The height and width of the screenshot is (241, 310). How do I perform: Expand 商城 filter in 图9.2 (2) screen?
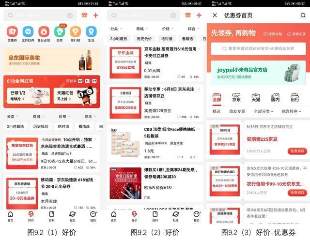[142, 29]
